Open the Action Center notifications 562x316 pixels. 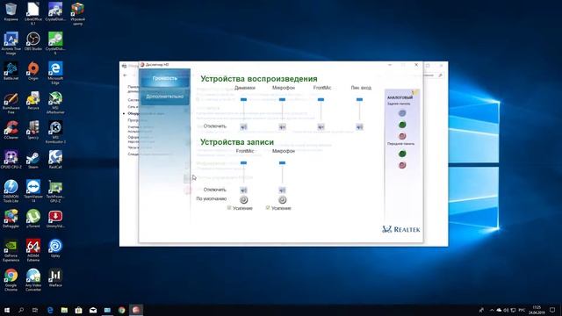(552, 310)
